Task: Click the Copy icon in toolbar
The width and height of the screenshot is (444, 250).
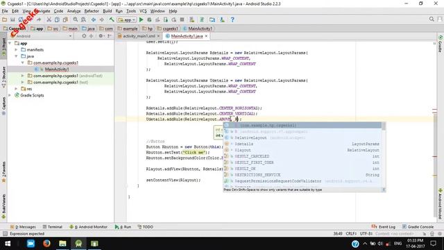Action: 57,19
